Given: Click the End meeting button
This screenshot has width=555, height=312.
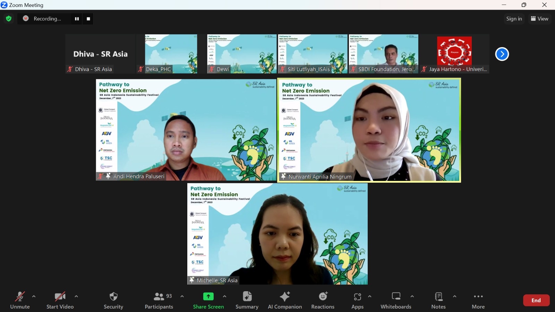Looking at the screenshot, I should tap(536, 300).
